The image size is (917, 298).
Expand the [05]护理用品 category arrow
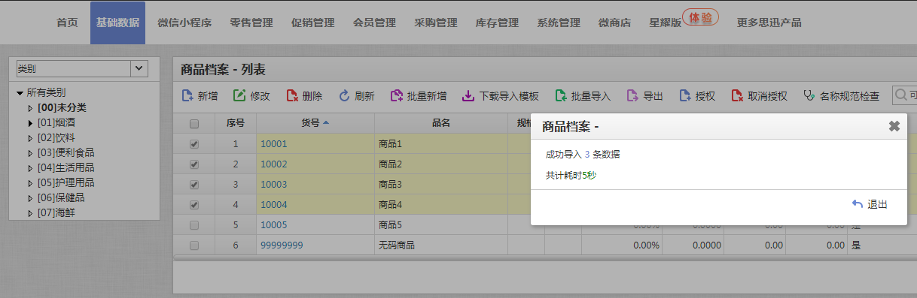click(x=31, y=183)
